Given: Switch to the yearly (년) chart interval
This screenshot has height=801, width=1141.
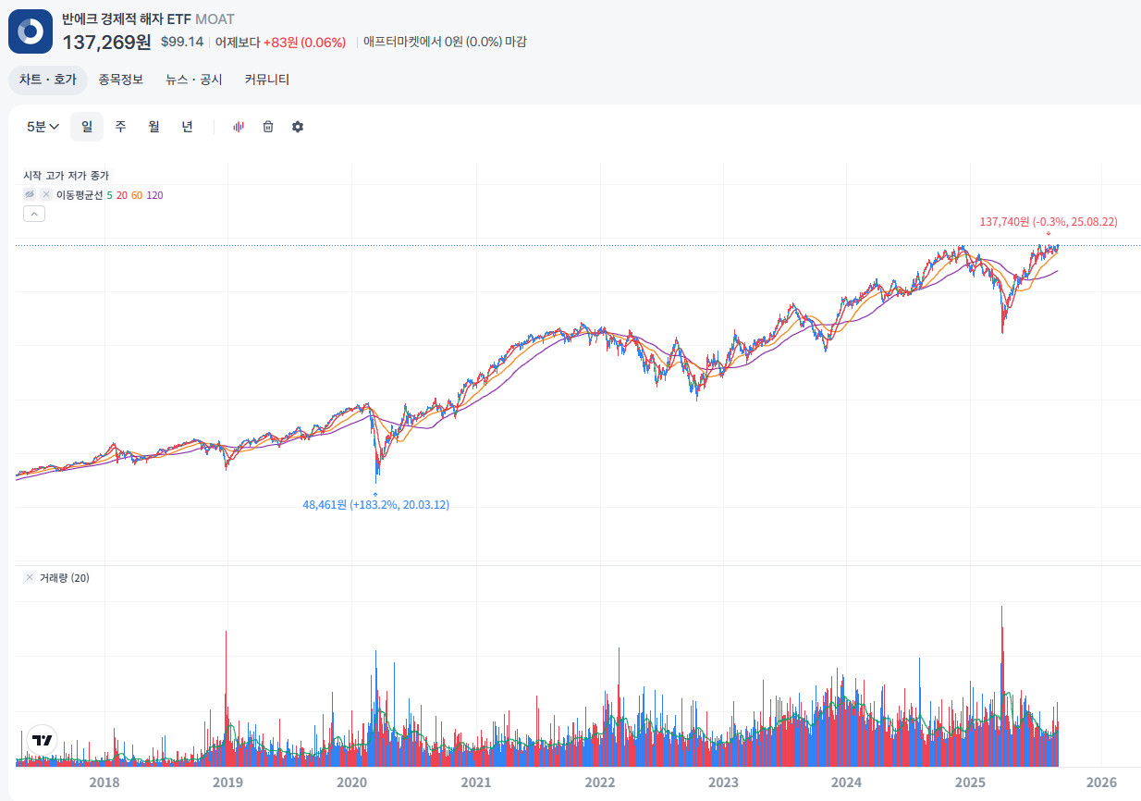Looking at the screenshot, I should [x=187, y=127].
